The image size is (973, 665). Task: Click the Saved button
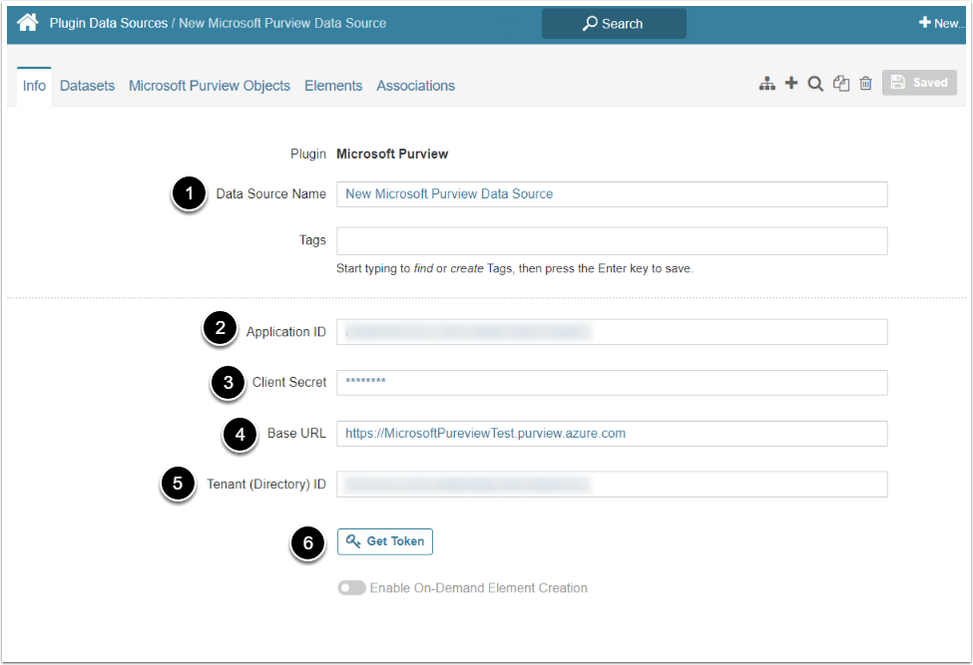click(x=919, y=83)
